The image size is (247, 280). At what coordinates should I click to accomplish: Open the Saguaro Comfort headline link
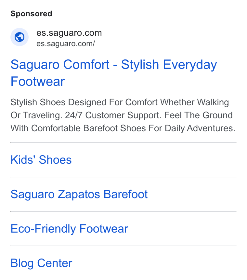pyautogui.click(x=114, y=73)
